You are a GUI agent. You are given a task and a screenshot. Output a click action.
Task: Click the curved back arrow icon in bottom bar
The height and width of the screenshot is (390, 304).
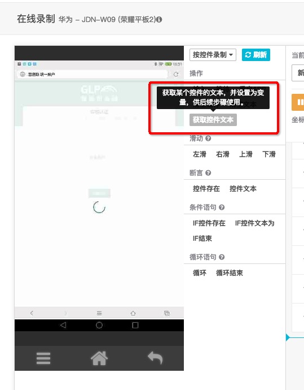click(x=155, y=358)
